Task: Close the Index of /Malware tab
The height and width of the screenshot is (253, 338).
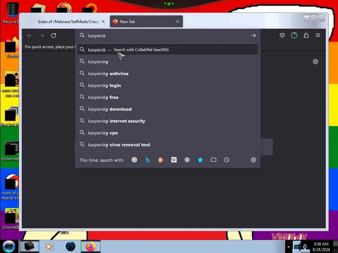Action: 103,21
